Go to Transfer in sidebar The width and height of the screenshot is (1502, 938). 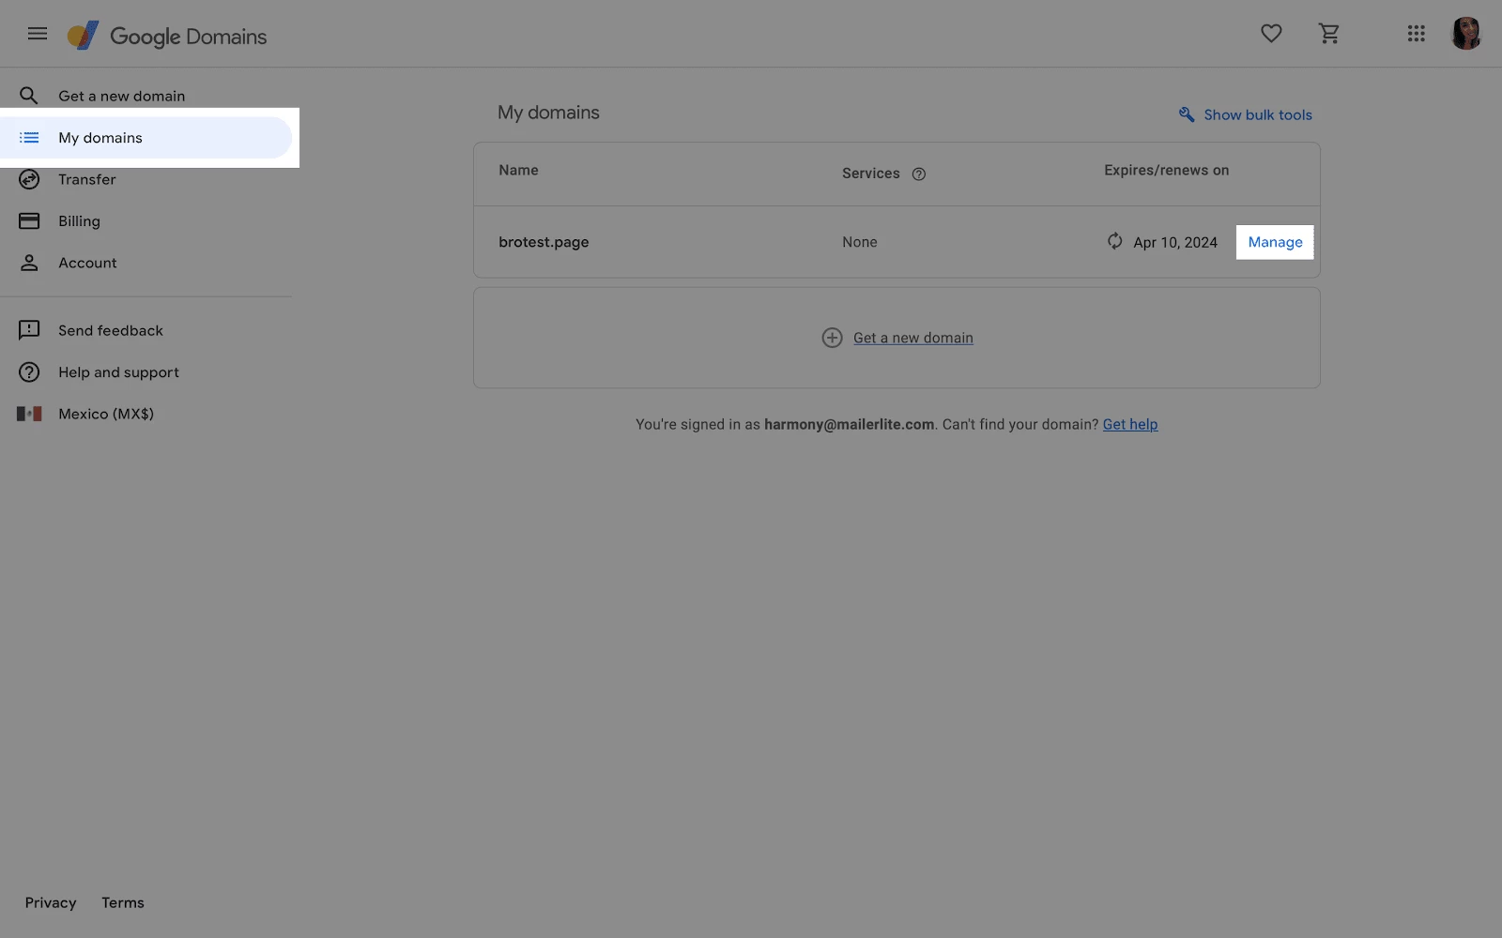[x=87, y=179]
